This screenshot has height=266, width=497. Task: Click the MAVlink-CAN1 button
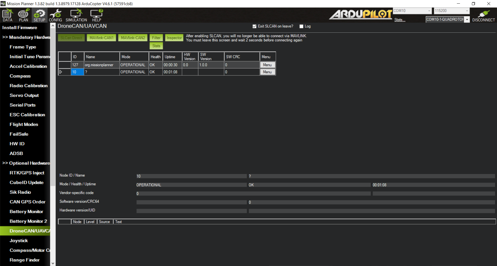(x=101, y=38)
